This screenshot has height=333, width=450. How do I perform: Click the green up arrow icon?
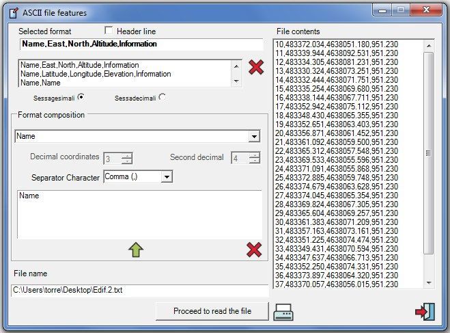tap(136, 250)
